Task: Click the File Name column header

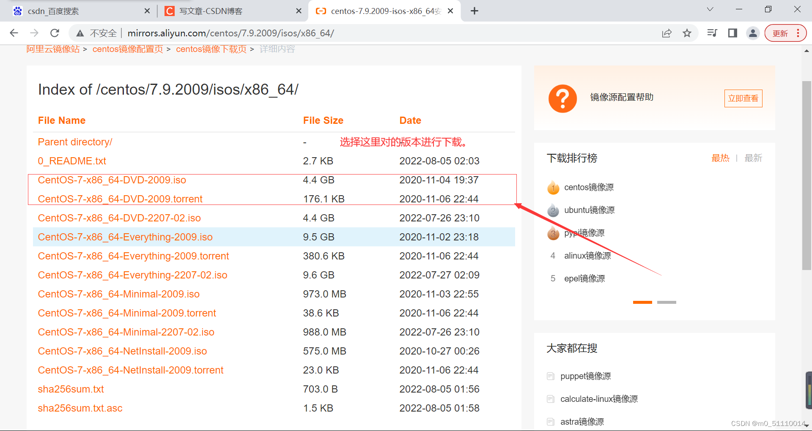Action: [62, 120]
